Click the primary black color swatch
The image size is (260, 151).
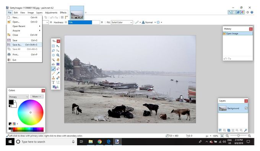pyautogui.click(x=11, y=102)
